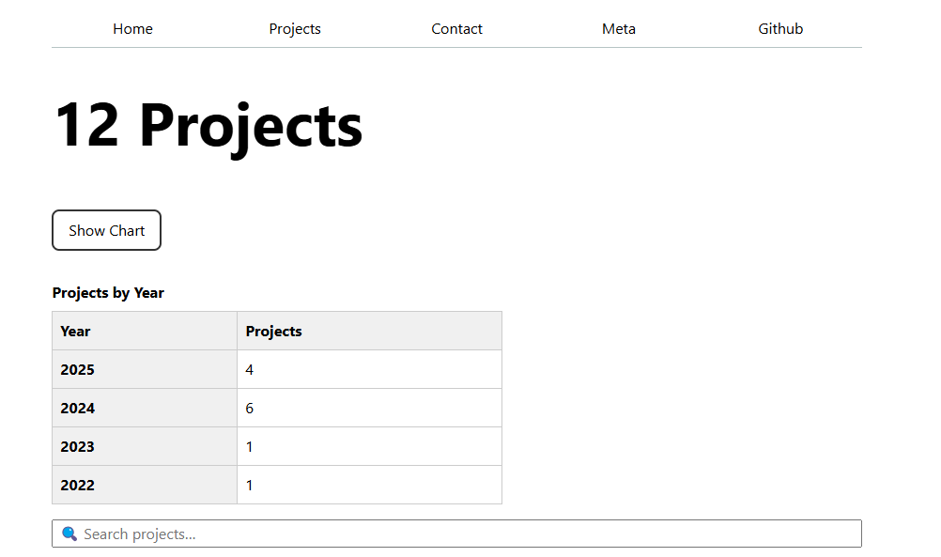941x557 pixels.
Task: Click the Projects column header in table
Action: (x=274, y=331)
